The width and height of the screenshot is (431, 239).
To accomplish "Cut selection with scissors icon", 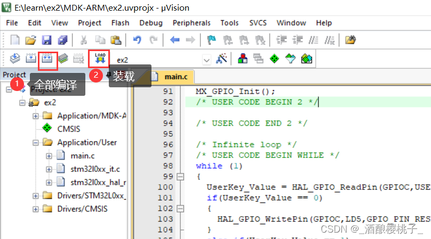I will coord(84,40).
